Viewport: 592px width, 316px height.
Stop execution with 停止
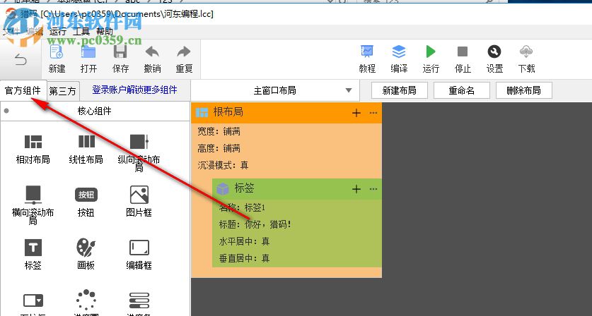pos(463,59)
